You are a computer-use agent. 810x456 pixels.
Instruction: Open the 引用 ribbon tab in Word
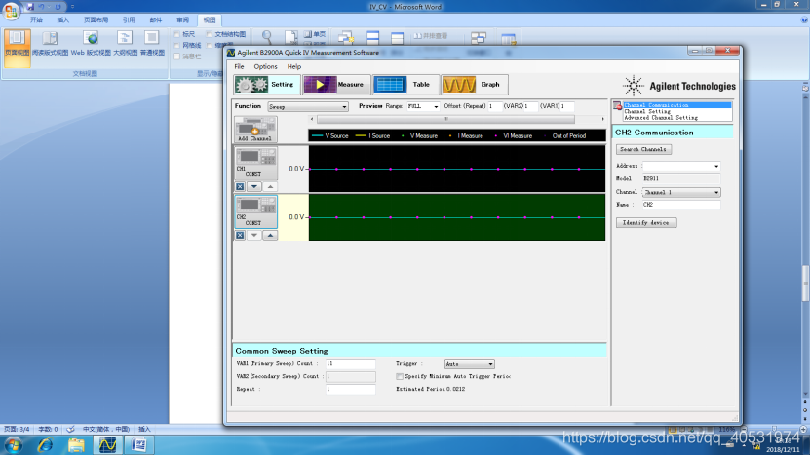point(129,20)
